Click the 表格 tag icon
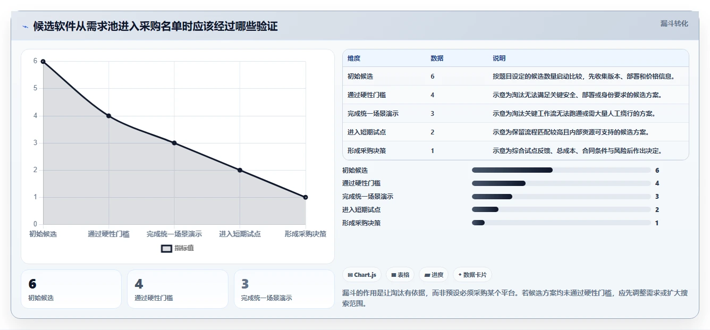 (393, 275)
